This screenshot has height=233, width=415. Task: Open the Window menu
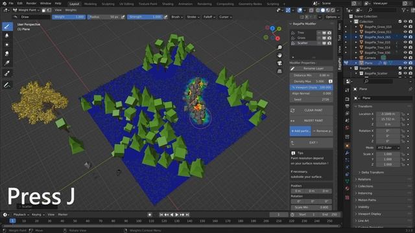45,3
